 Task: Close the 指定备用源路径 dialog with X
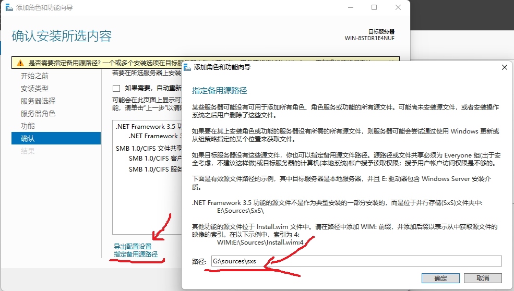tap(504, 67)
